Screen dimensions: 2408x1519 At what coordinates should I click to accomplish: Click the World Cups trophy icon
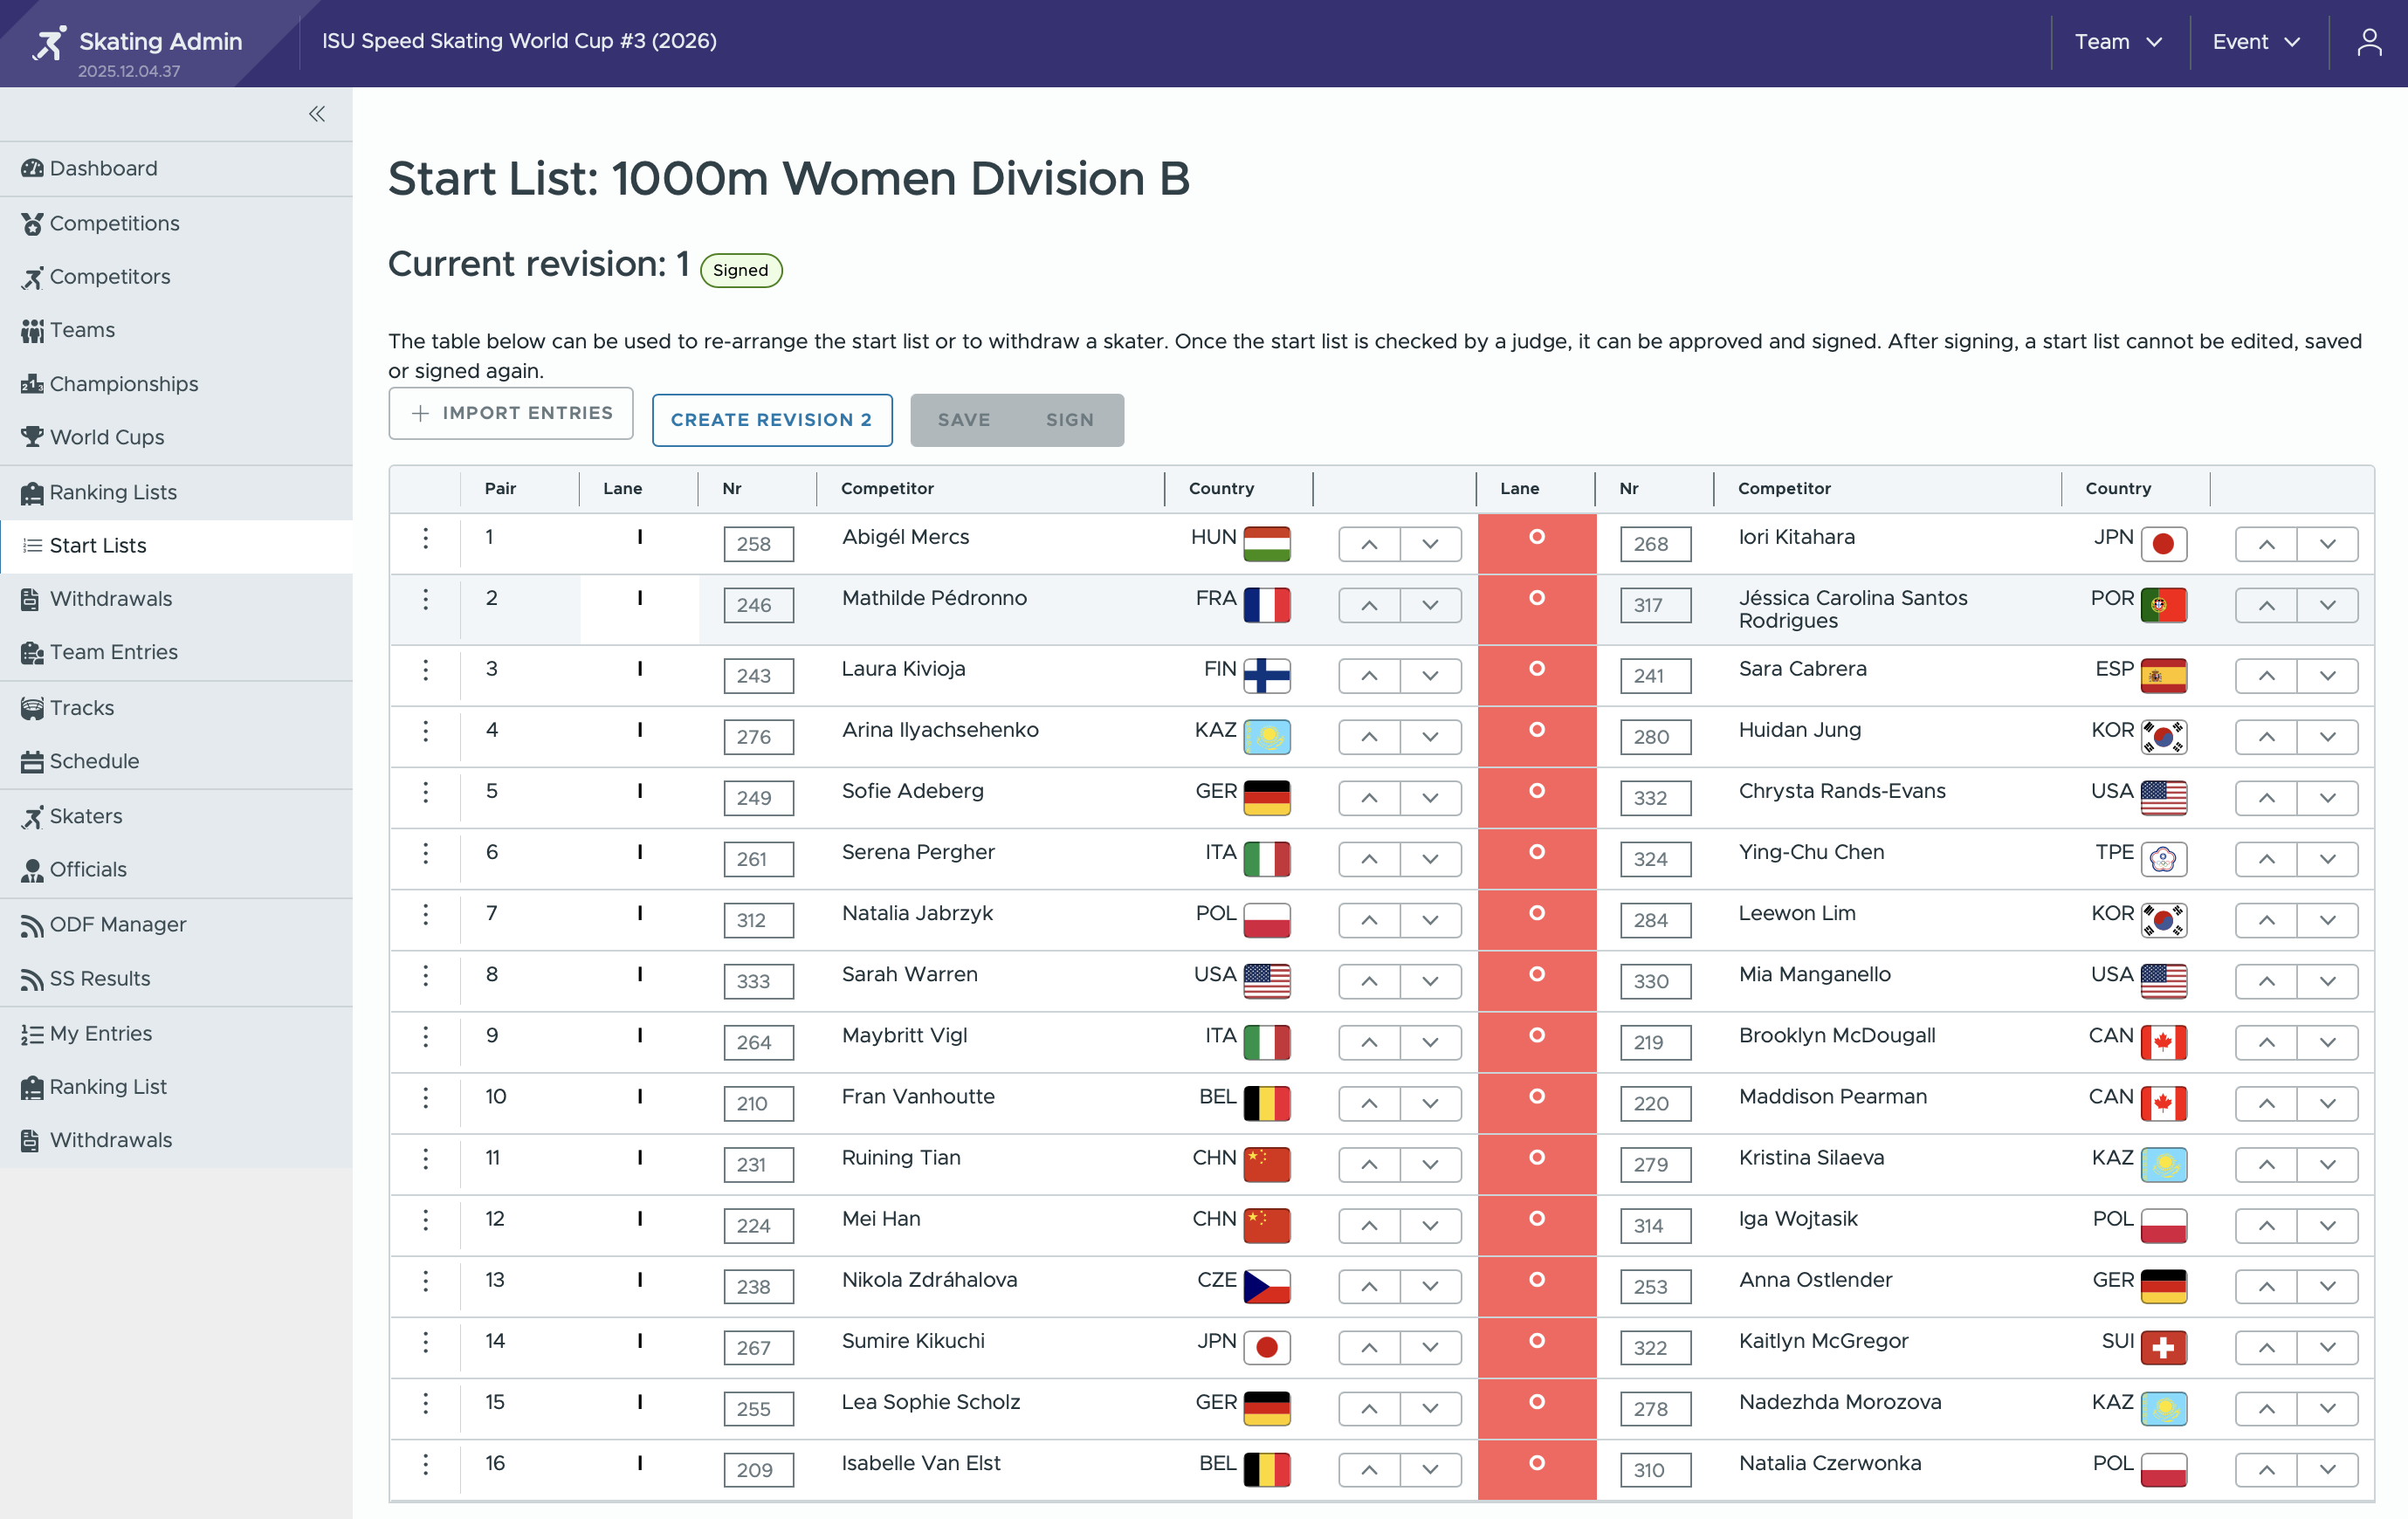click(x=32, y=437)
